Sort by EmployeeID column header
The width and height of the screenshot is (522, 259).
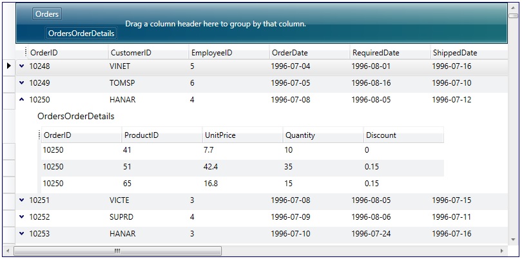(x=228, y=53)
